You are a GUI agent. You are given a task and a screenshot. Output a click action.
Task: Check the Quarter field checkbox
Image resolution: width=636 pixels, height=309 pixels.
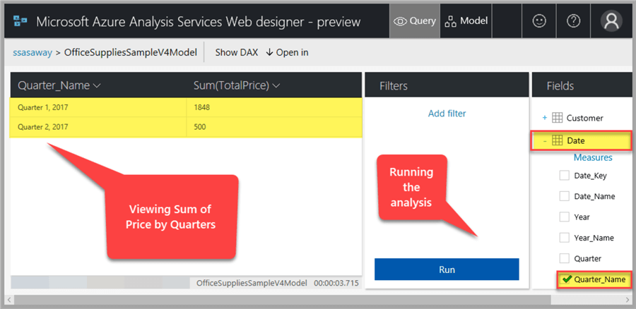[564, 258]
